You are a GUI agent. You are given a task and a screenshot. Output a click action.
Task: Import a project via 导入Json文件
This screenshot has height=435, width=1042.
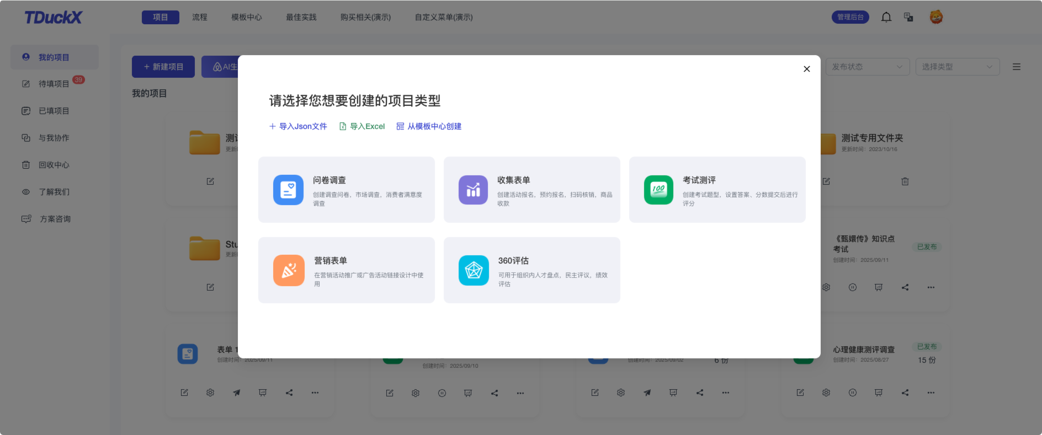click(298, 126)
